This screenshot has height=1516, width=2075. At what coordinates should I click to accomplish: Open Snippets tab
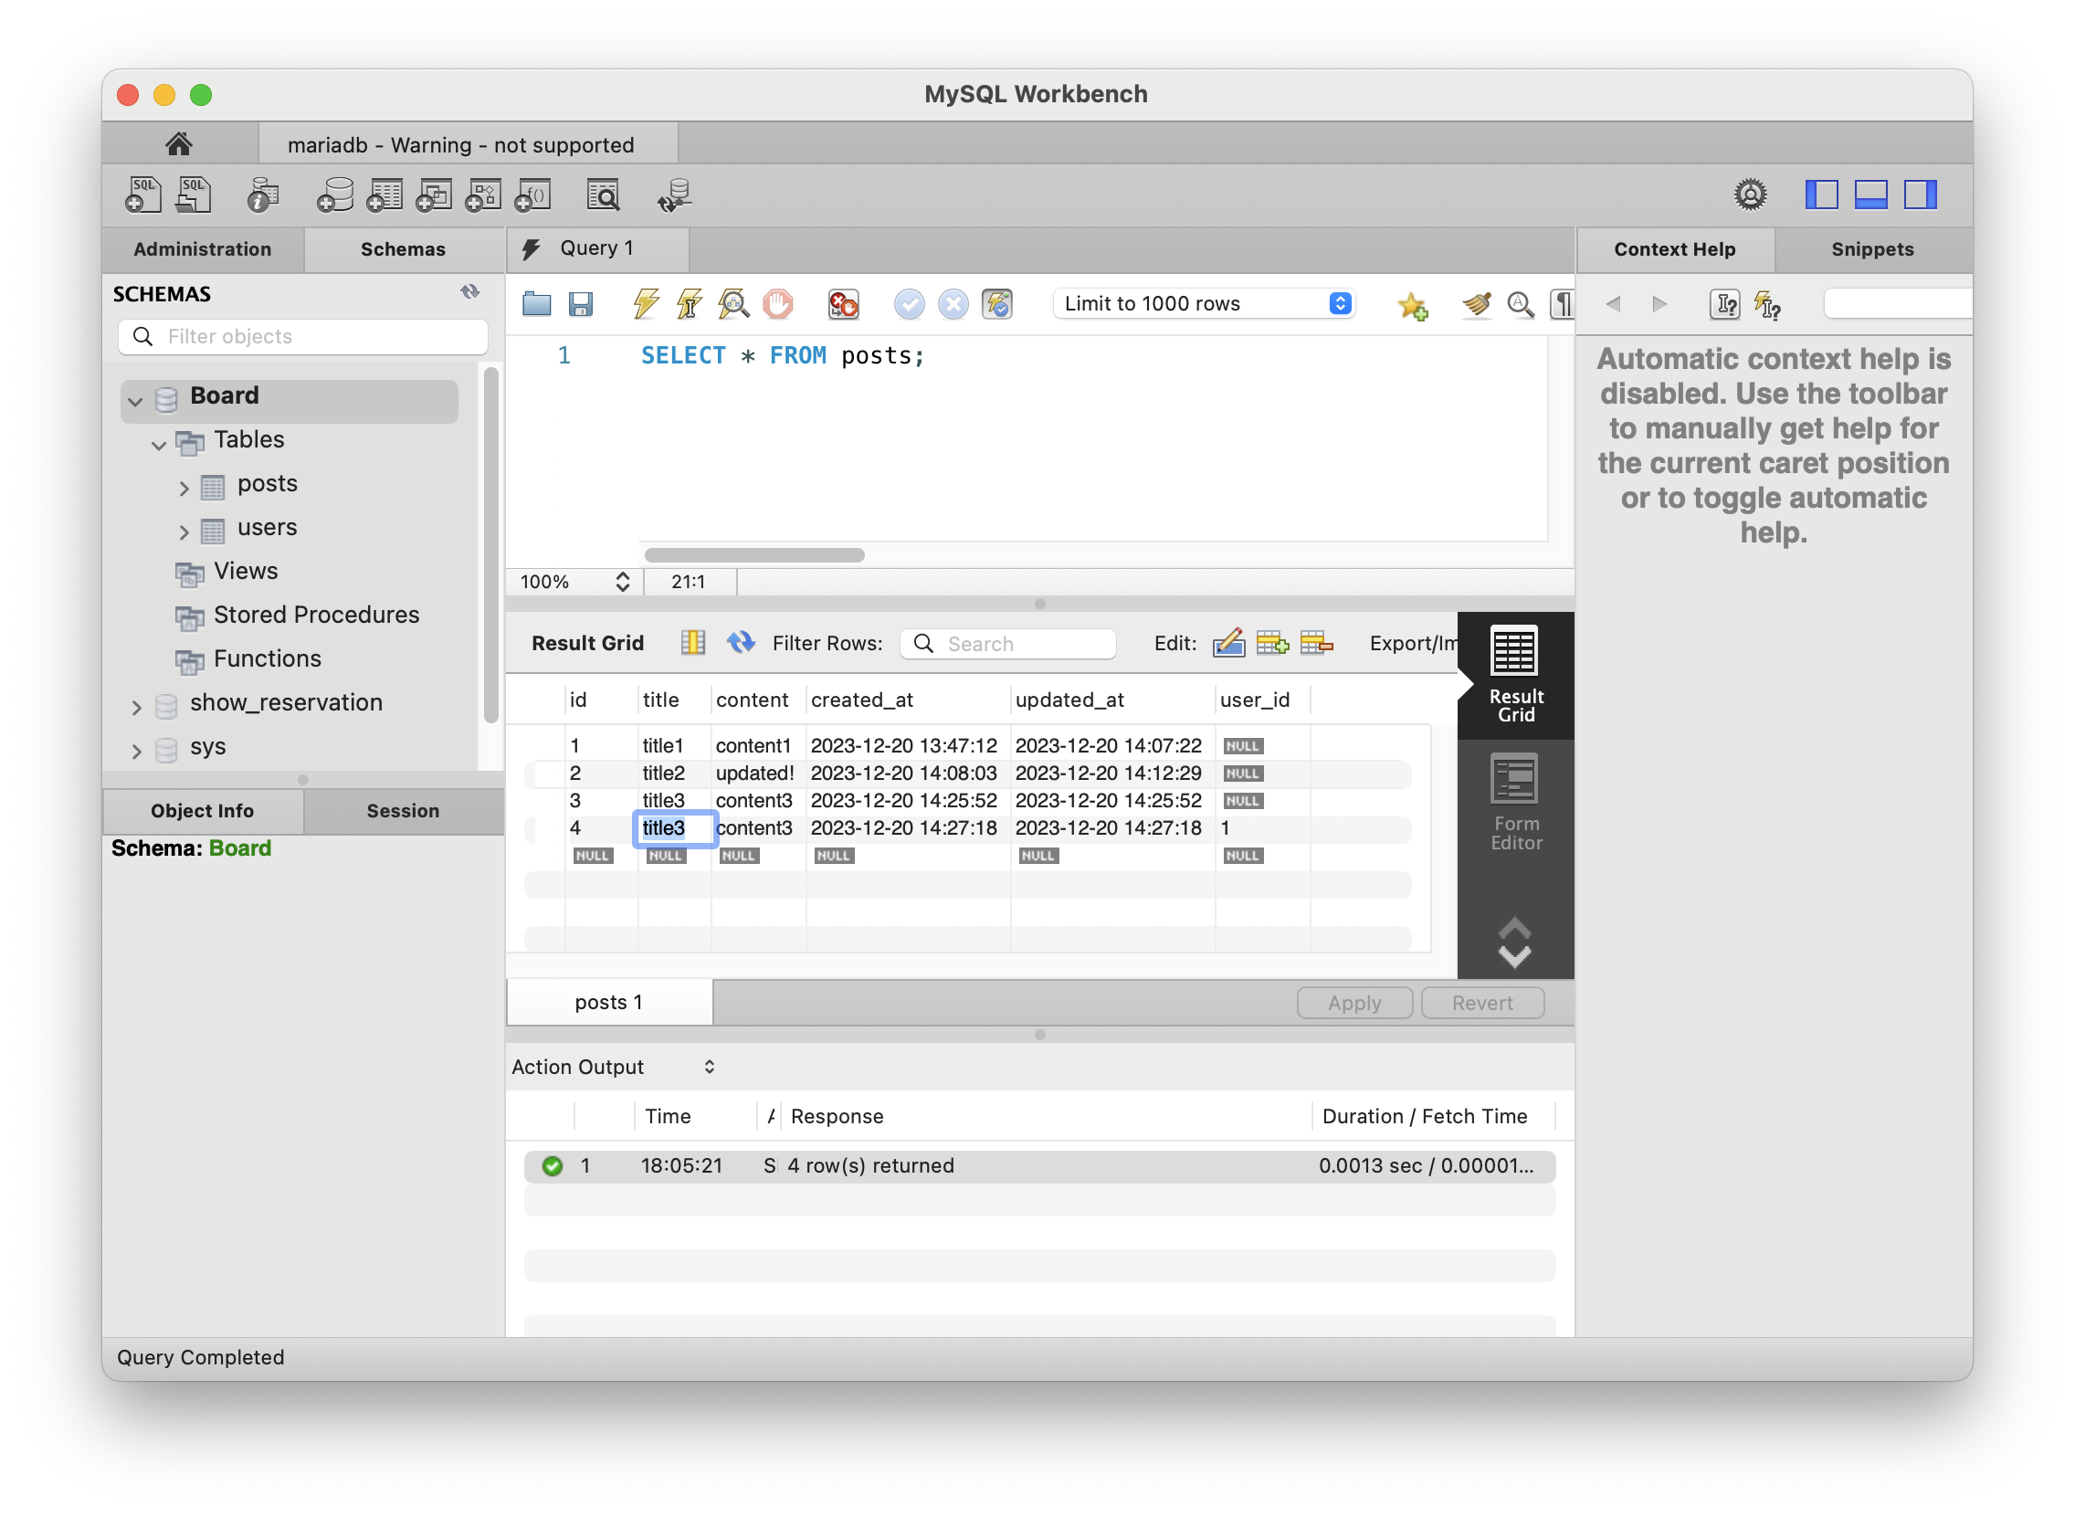pos(1872,249)
